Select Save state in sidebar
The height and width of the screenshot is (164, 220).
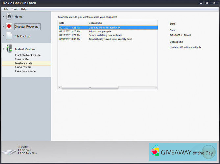tap(22, 59)
